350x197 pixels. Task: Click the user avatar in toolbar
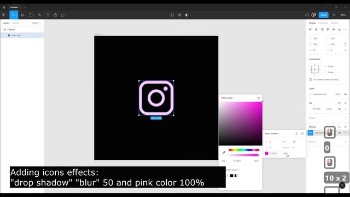pos(313,15)
